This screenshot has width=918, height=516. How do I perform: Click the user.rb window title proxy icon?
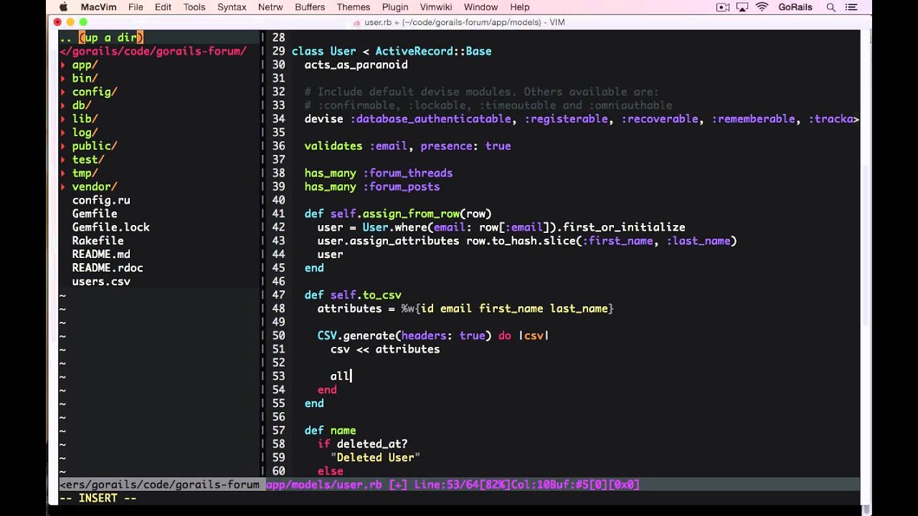tap(357, 23)
